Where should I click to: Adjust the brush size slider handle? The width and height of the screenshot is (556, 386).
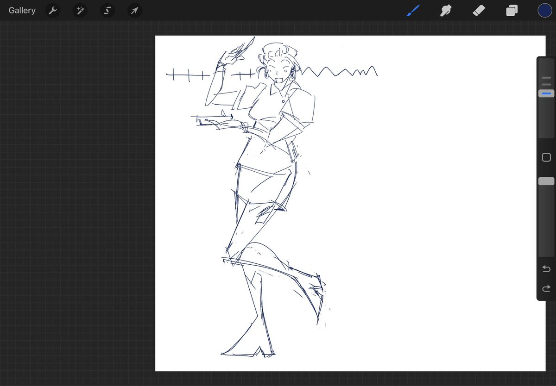pos(546,93)
